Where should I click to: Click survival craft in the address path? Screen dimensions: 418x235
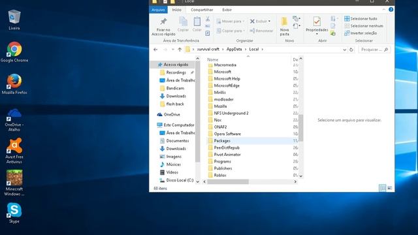coord(208,50)
